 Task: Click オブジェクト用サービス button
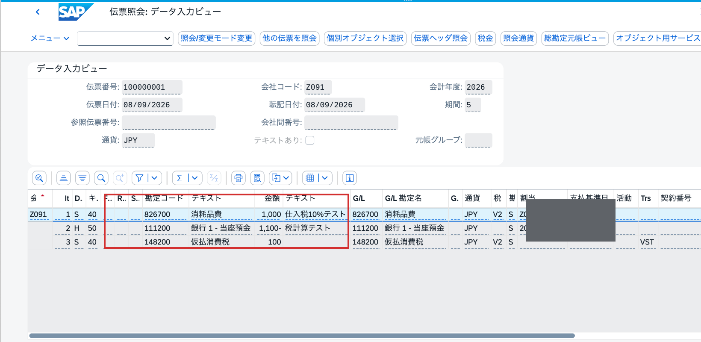[x=657, y=38]
